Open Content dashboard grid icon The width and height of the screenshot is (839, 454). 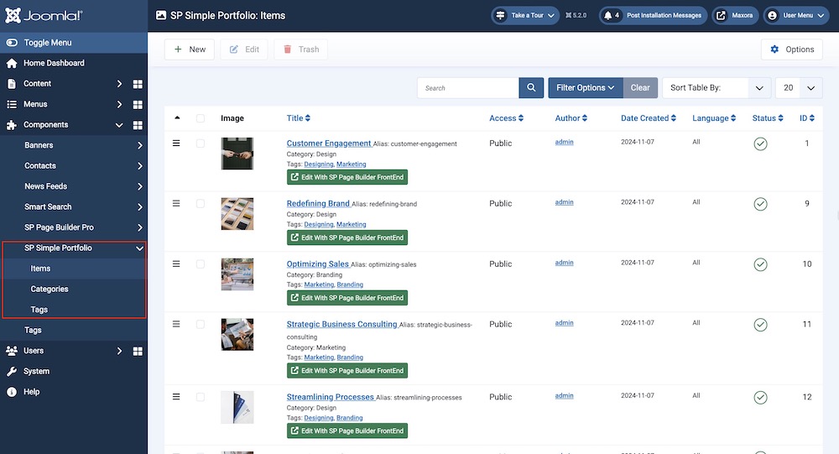pyautogui.click(x=138, y=84)
